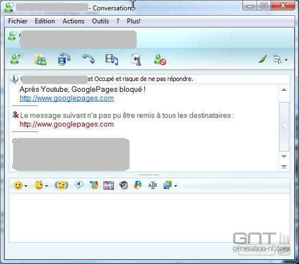Screen dimensions: 299x264
Task: Click the Messenger Plus horn icon
Action: [94, 185]
